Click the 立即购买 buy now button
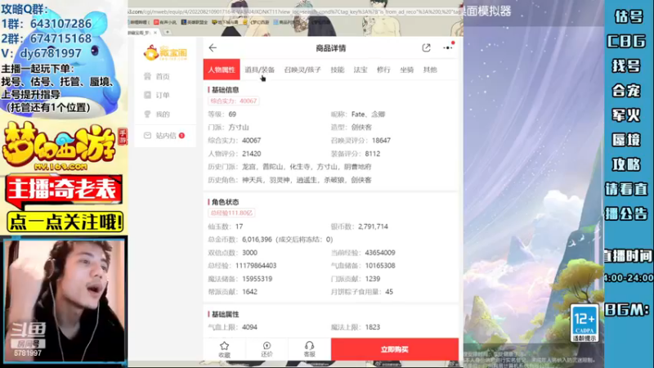The width and height of the screenshot is (654, 368). pos(395,349)
